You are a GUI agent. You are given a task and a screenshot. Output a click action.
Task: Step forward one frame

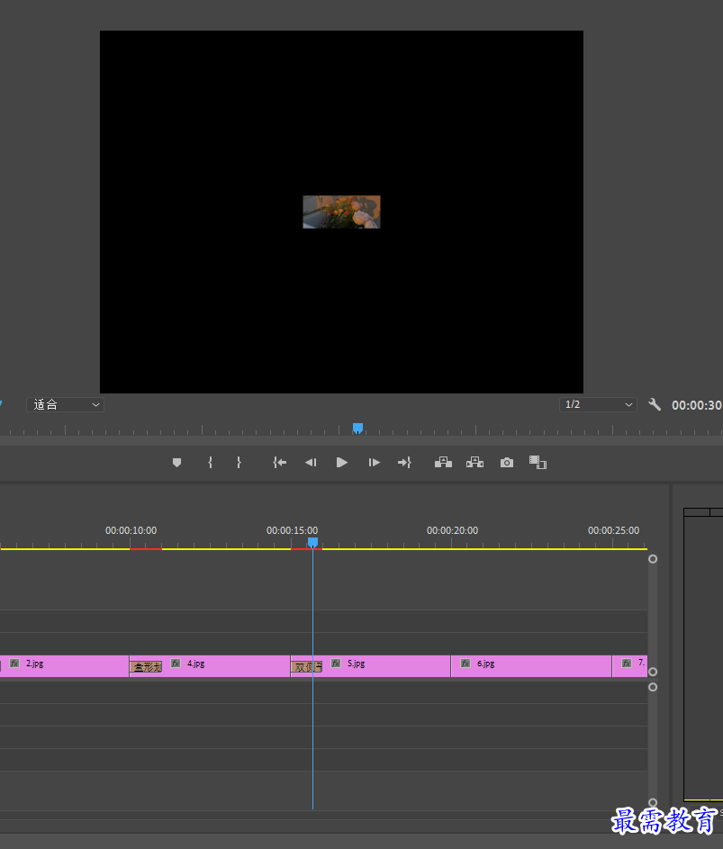coord(374,463)
